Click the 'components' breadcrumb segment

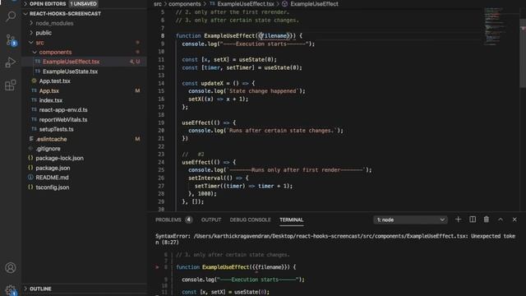[x=184, y=4]
